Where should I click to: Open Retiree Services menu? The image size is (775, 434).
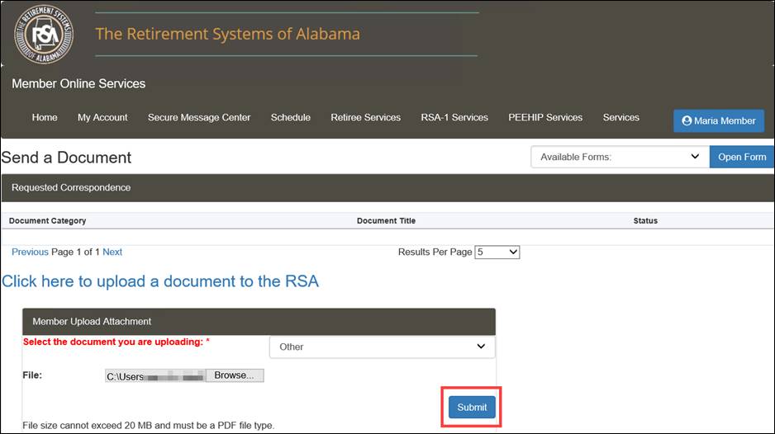point(366,117)
